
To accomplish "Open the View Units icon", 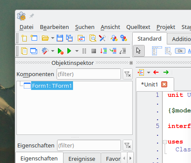I will click(24, 51).
